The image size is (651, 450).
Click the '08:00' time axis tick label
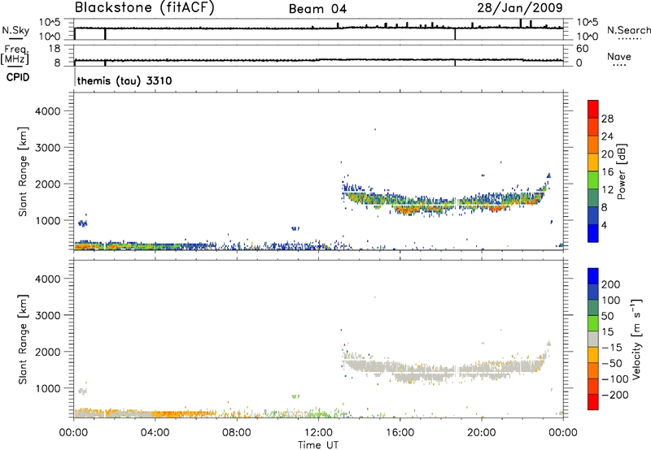237,433
